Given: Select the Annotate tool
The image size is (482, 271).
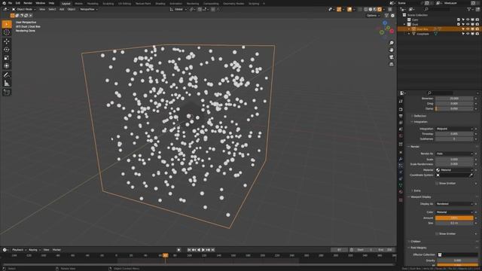Looking at the screenshot, I should (7, 75).
